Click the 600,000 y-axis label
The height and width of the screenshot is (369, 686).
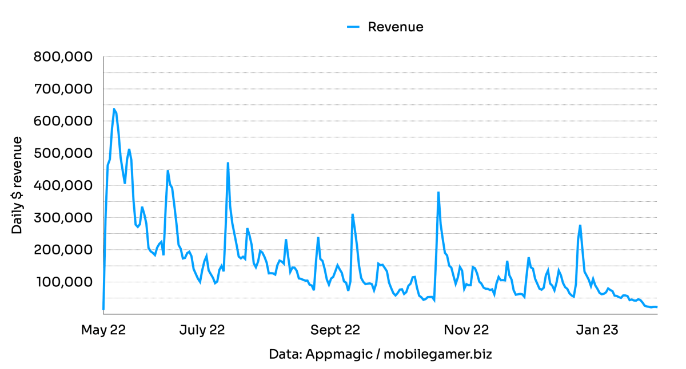coord(64,121)
